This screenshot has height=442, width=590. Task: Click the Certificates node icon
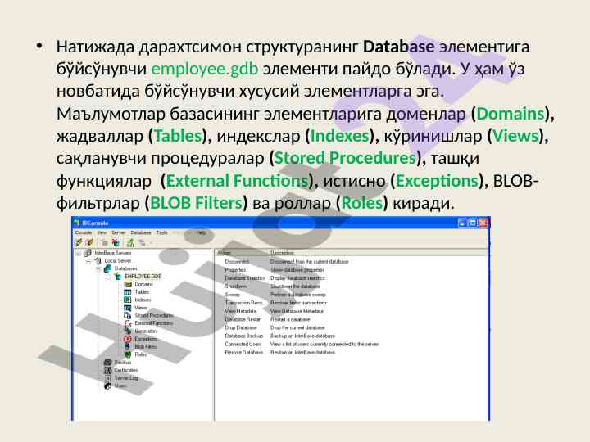click(x=107, y=370)
